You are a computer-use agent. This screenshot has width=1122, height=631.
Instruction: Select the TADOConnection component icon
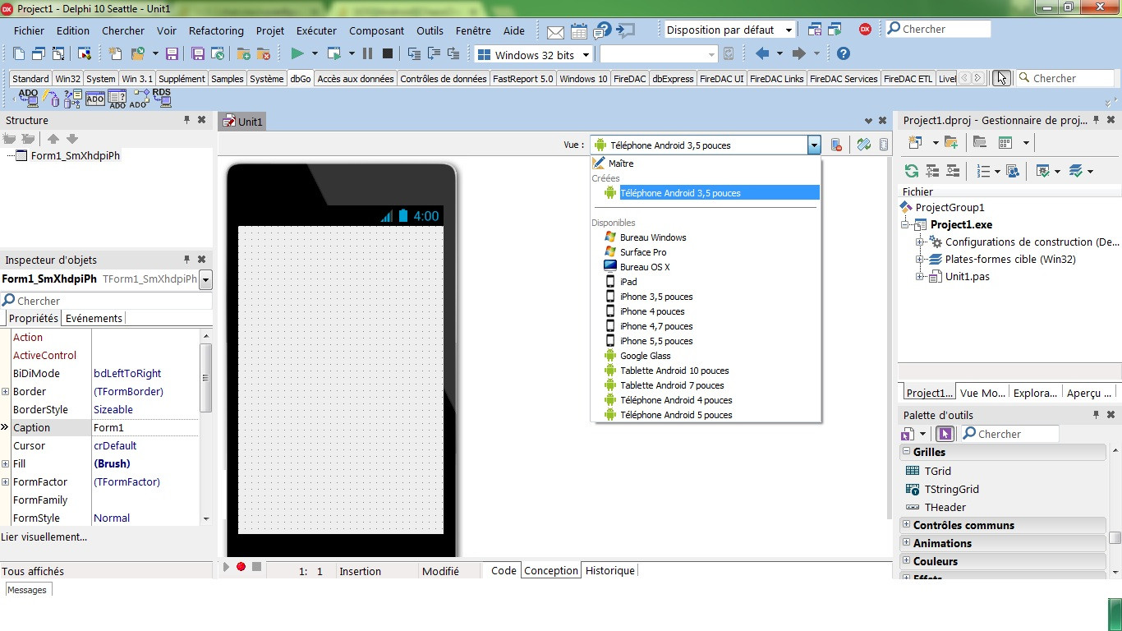pos(29,99)
